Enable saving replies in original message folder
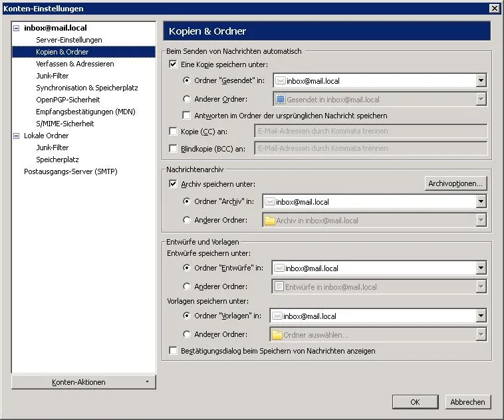 pos(186,116)
